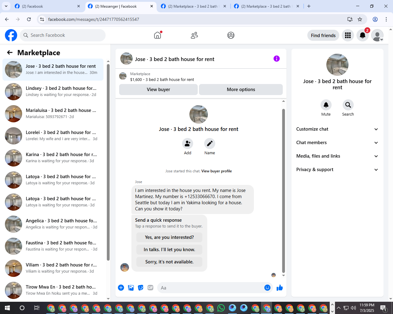Expand the Privacy & support section
The width and height of the screenshot is (393, 314).
click(337, 170)
